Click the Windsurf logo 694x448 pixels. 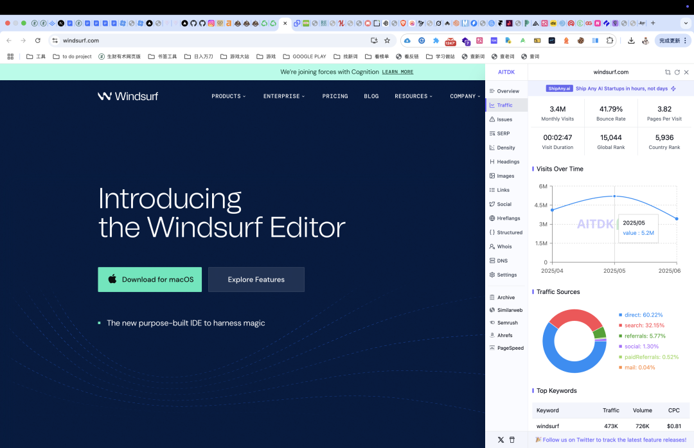coord(128,96)
